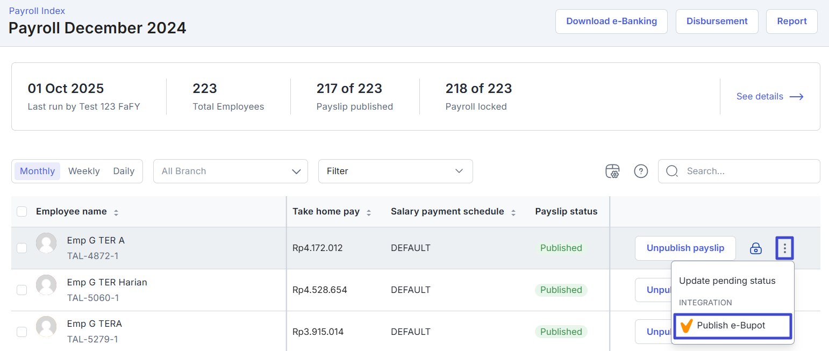Select Update pending status option
This screenshot has width=829, height=351.
pyautogui.click(x=727, y=281)
